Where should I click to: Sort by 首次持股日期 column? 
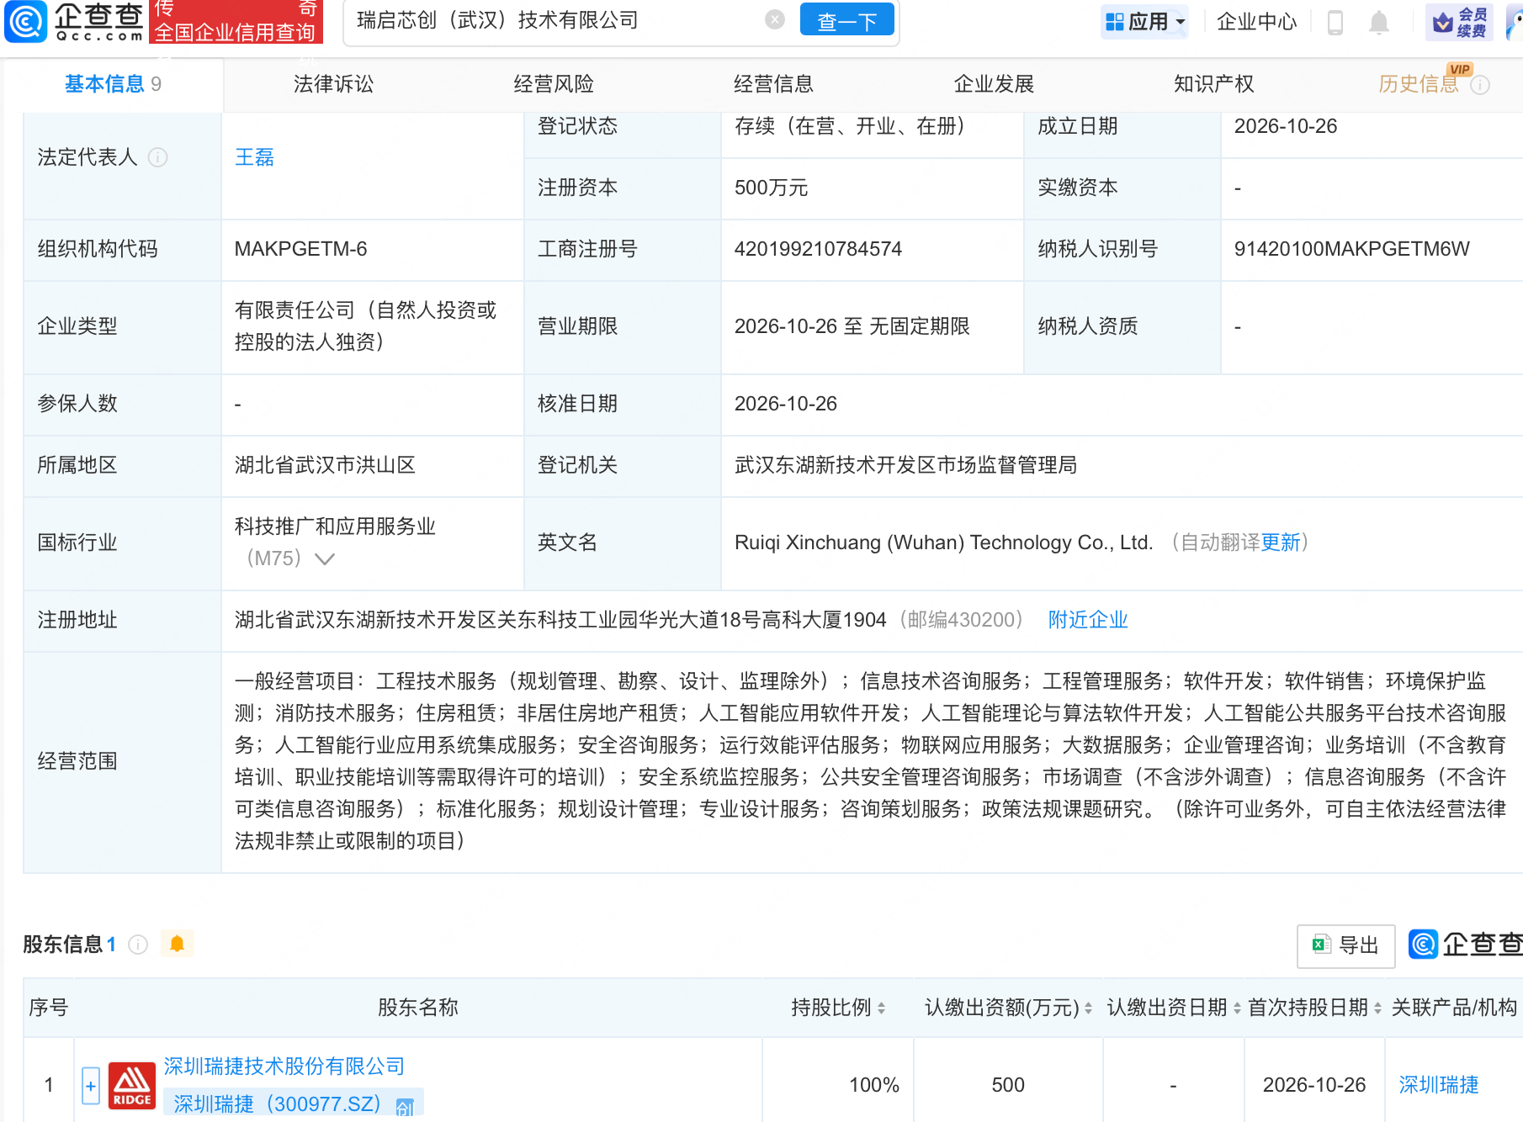[1377, 1008]
